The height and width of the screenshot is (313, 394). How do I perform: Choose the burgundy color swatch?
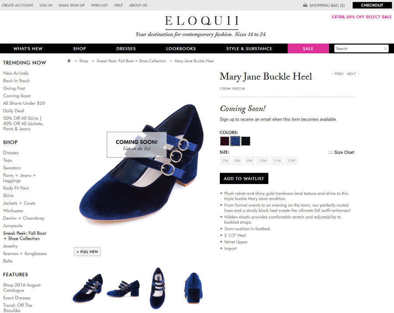pos(225,141)
